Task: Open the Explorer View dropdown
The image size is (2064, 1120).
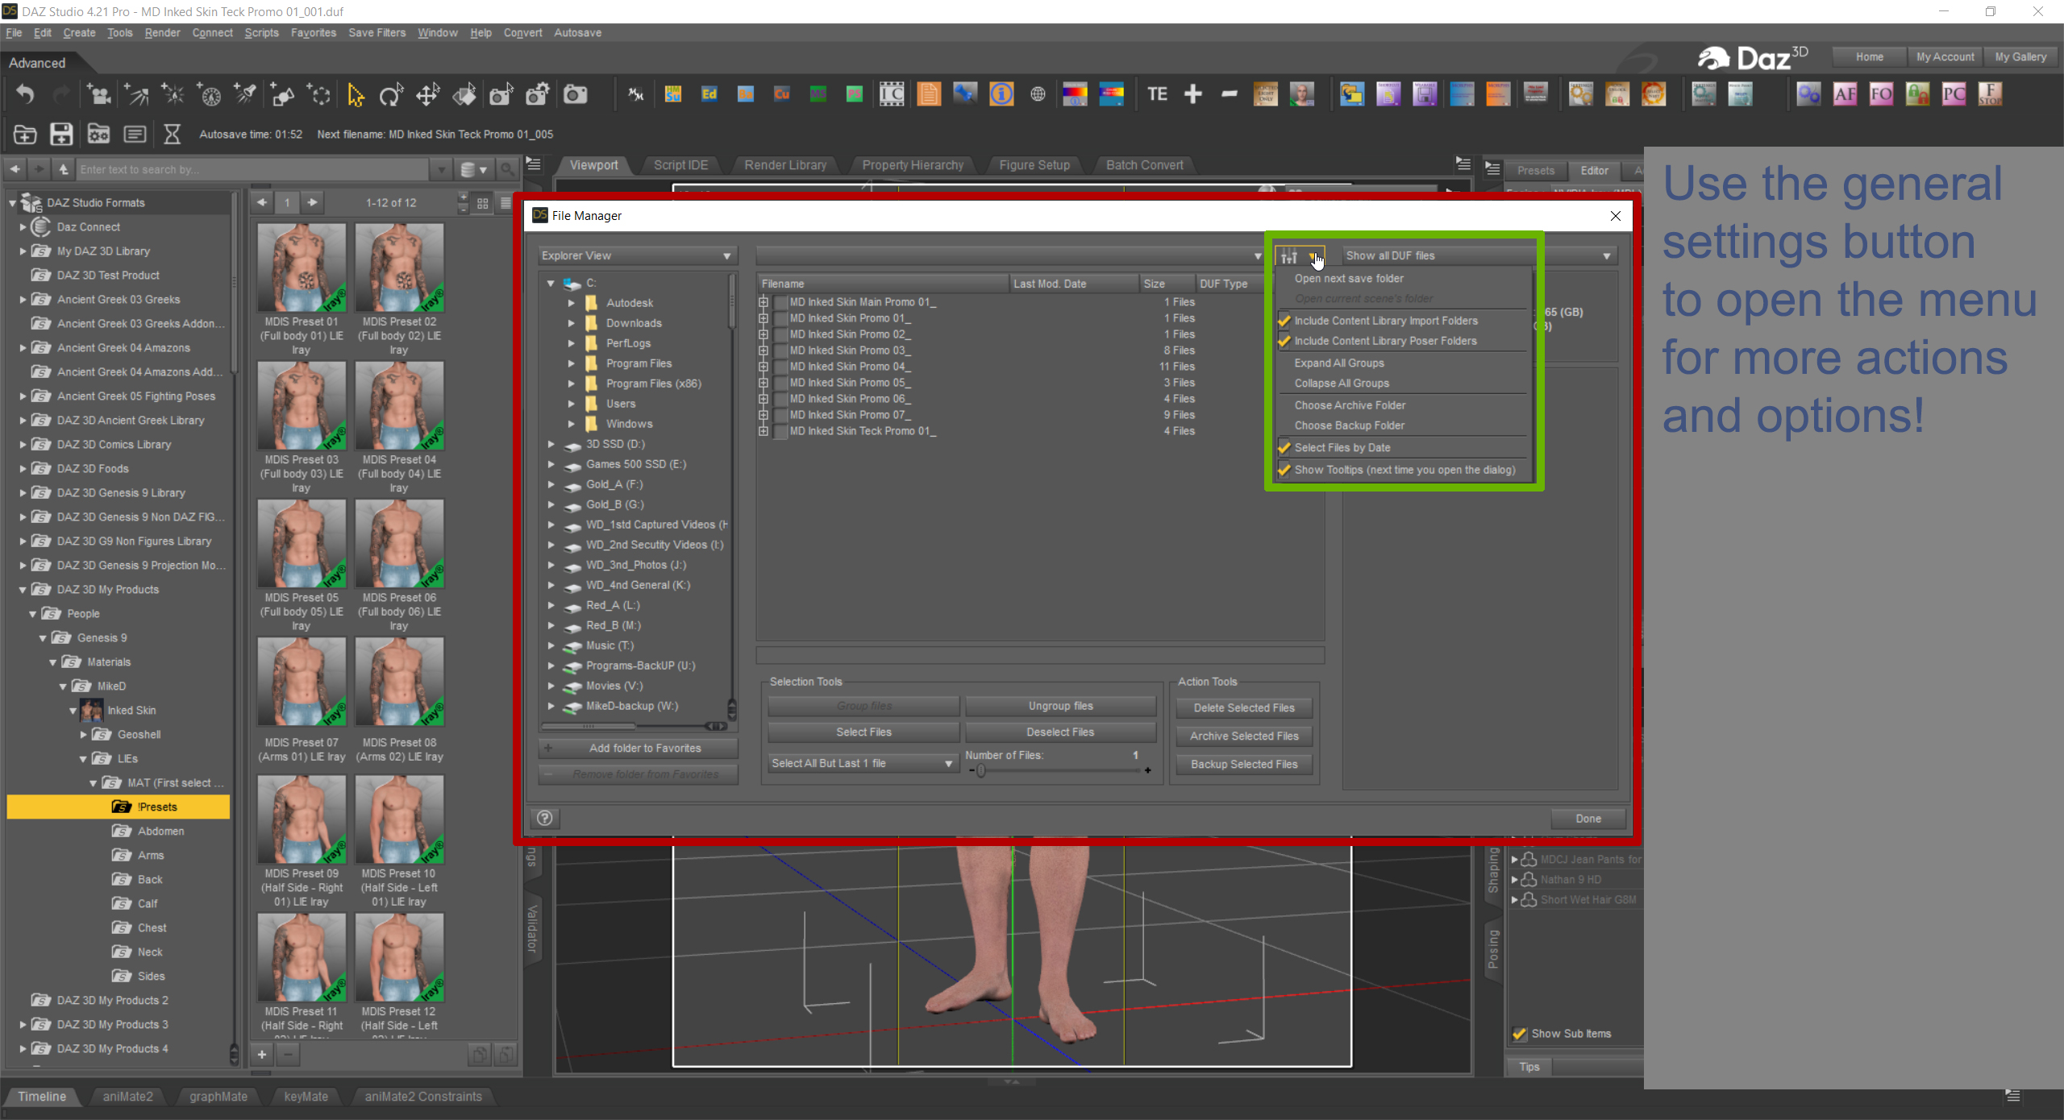Action: 637,255
